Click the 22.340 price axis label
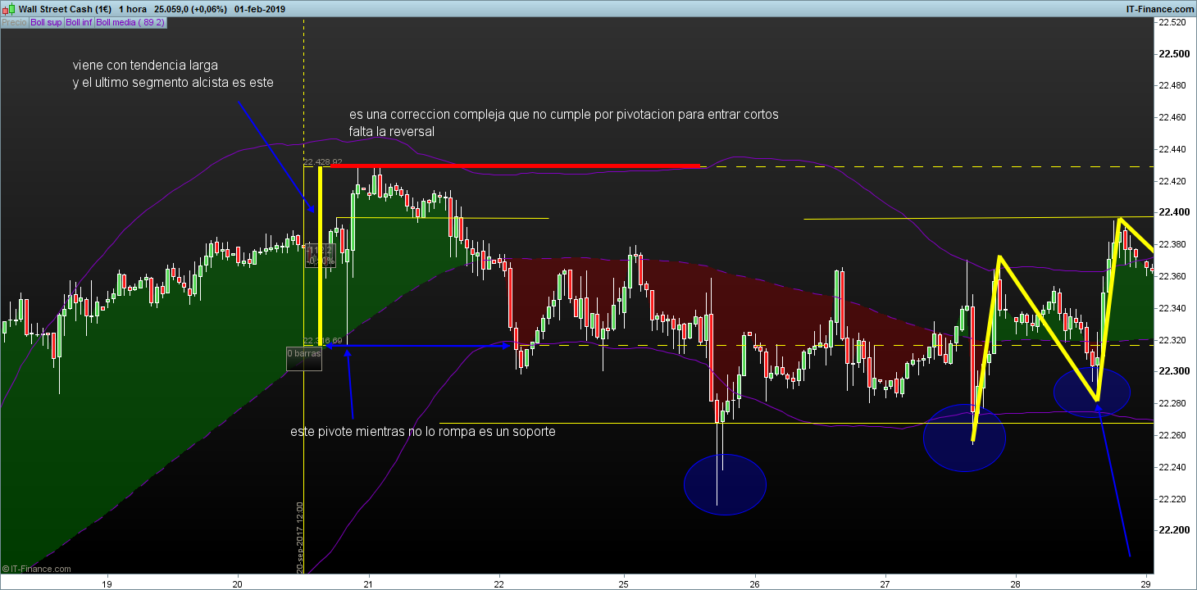Viewport: 1197px width, 590px height. coord(1172,308)
